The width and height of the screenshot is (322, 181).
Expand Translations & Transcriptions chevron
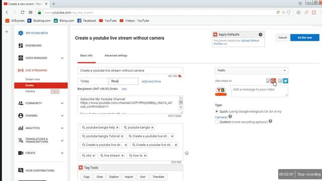pyautogui.click(x=62, y=141)
